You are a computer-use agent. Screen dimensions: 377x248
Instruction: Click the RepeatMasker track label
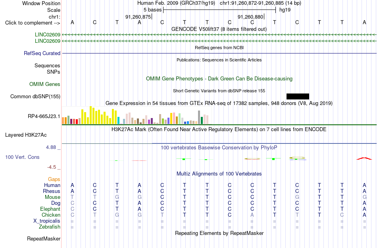point(44,238)
